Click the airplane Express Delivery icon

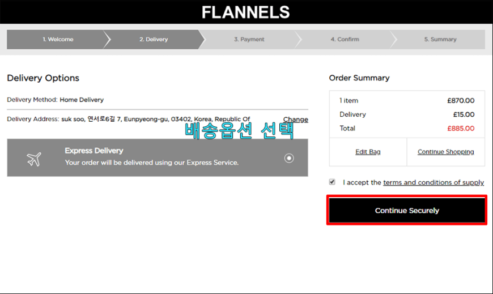(34, 159)
